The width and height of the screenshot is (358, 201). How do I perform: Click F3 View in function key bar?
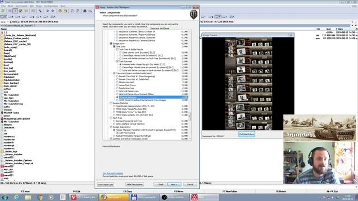[25, 192]
